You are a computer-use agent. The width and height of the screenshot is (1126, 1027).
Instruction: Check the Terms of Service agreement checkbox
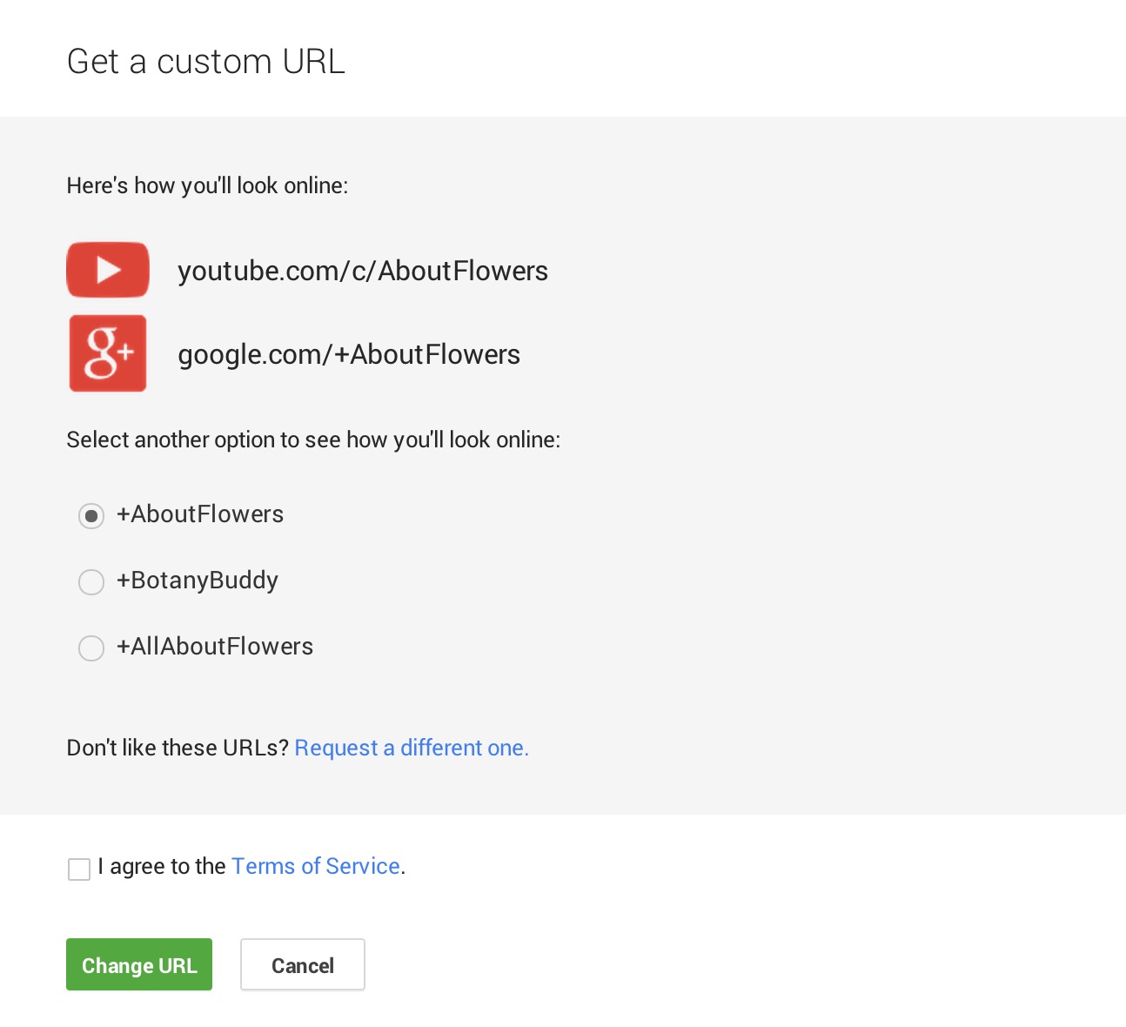pos(79,869)
